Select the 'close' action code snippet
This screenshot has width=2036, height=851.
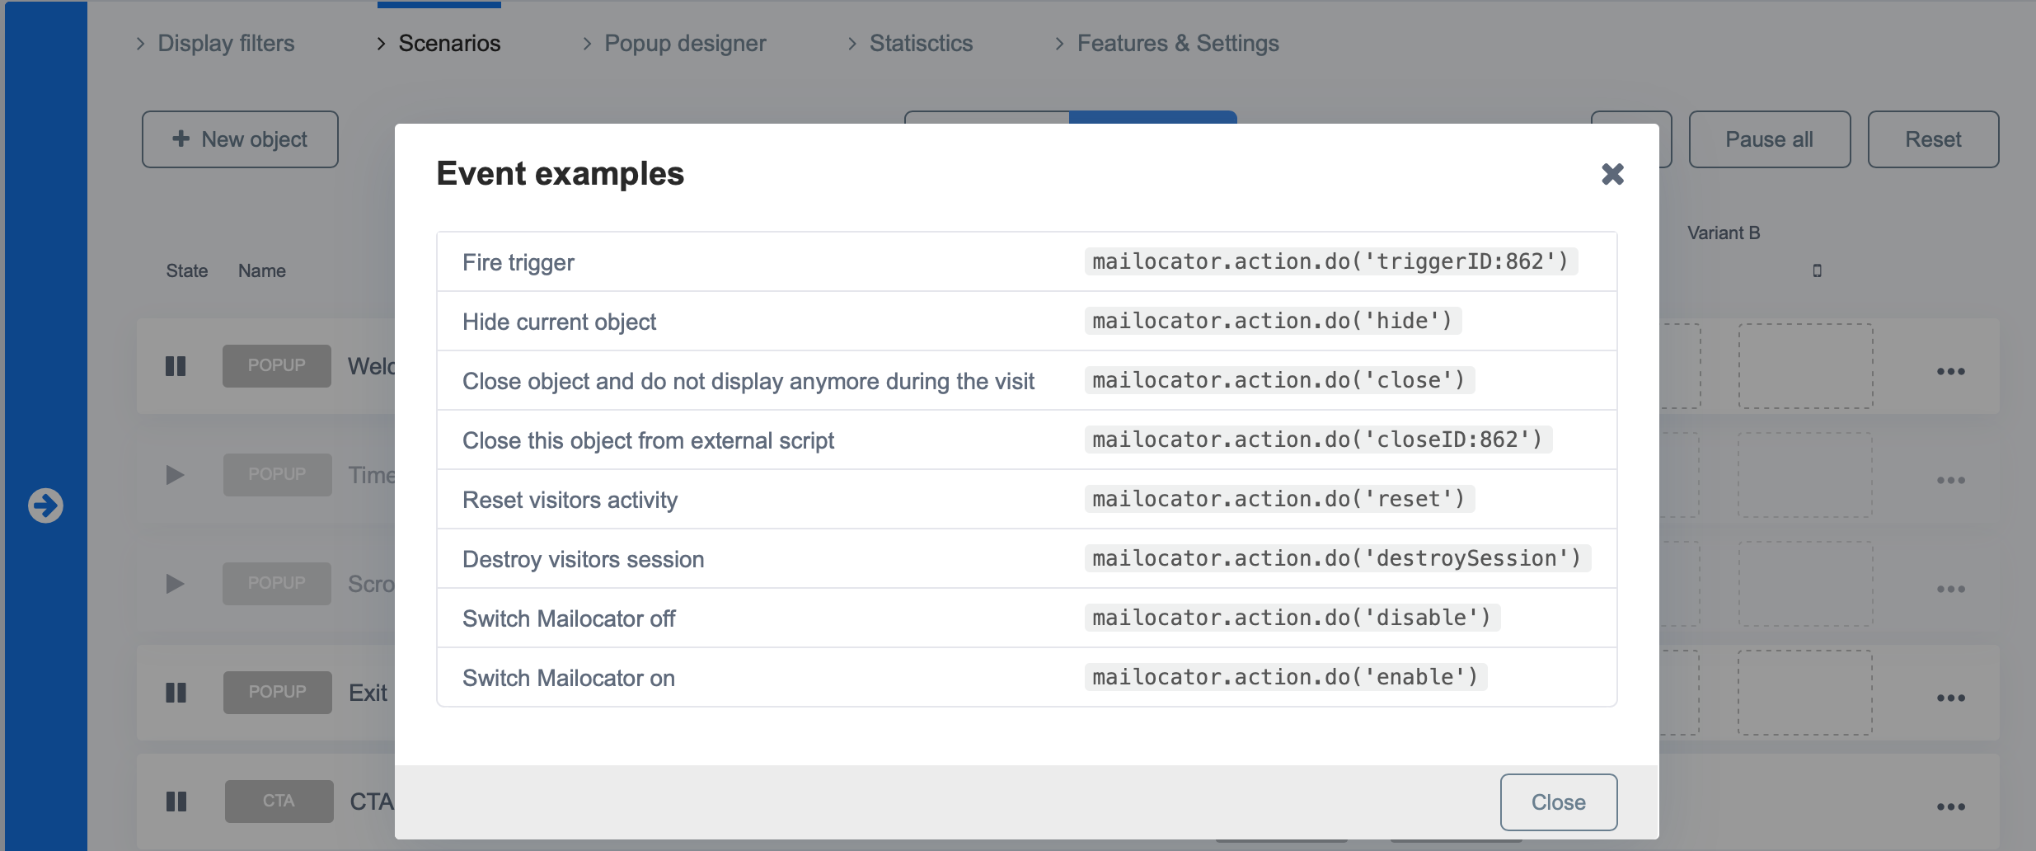[1279, 380]
